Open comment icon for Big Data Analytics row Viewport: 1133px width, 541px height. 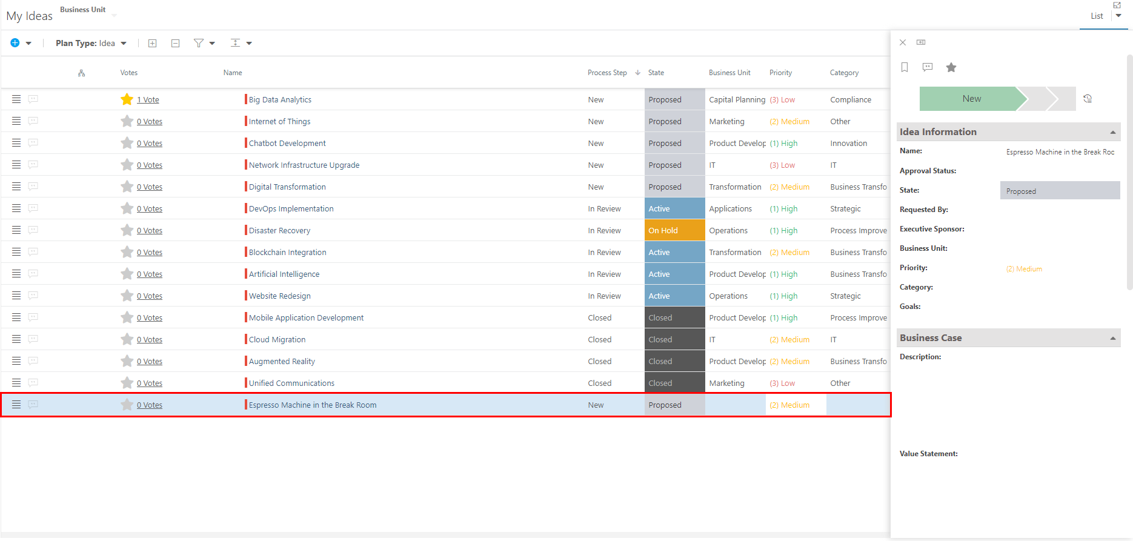(x=33, y=99)
